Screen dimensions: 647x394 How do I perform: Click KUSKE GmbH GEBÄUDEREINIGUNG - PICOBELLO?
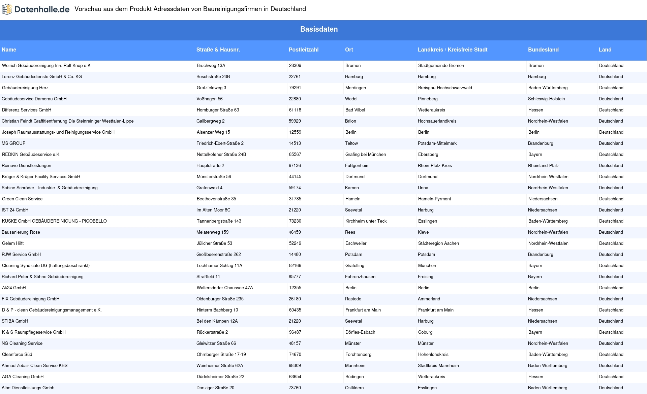54,221
